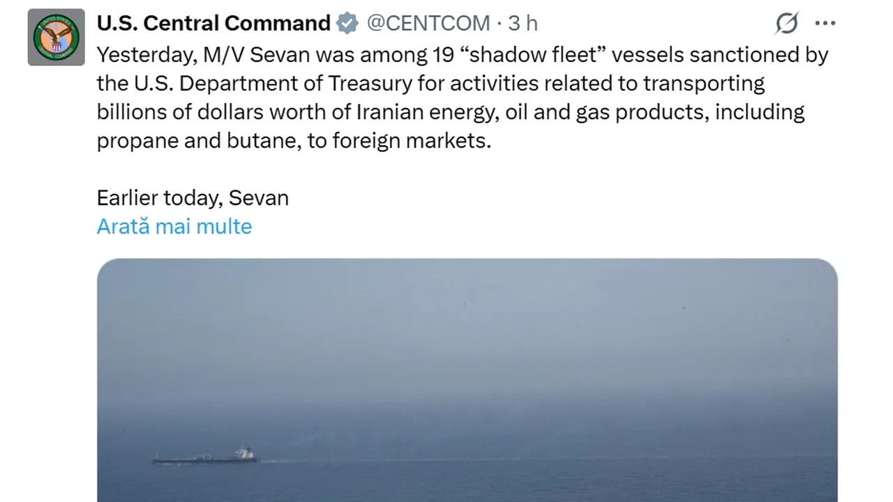Open the Grok explain-post icon
893x502 pixels.
[x=787, y=24]
